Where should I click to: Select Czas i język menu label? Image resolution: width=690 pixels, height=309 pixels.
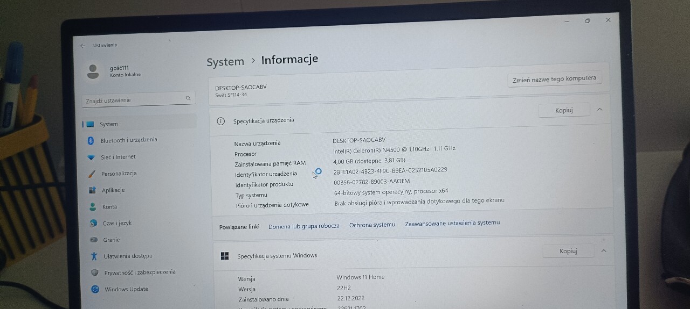[117, 224]
